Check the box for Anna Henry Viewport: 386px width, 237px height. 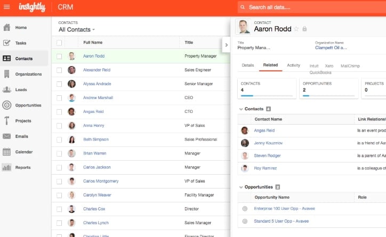[59, 126]
